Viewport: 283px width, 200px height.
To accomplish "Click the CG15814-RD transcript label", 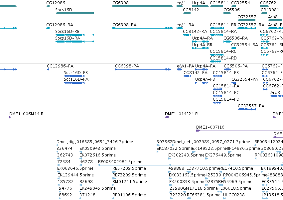I will (x=223, y=58).
